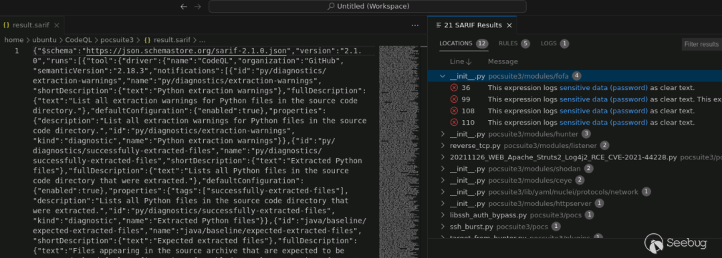
Task: Open the sensitive data (password) link on line 108
Action: 604,111
